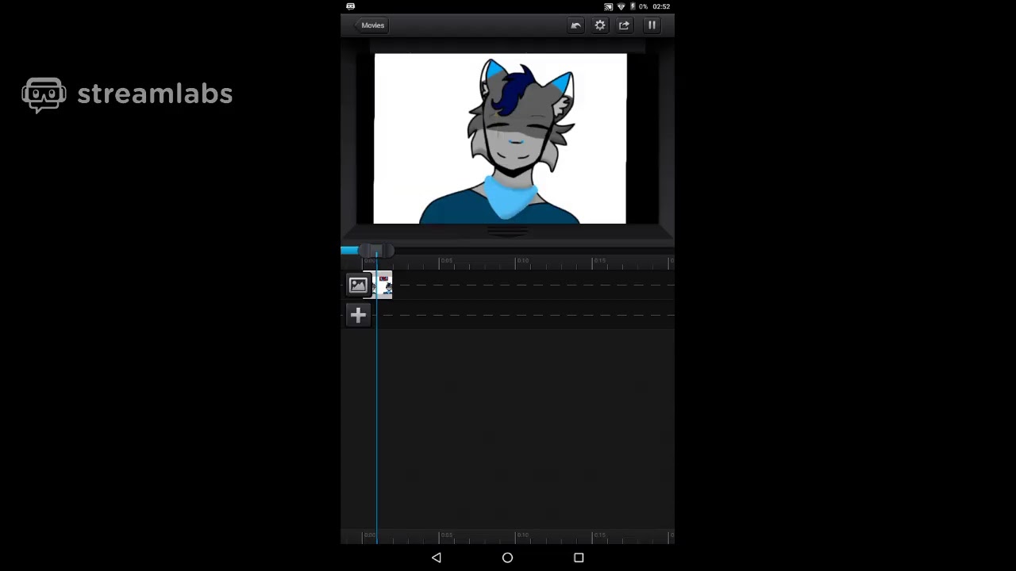Export the movie with share icon
The width and height of the screenshot is (1016, 571).
[625, 25]
